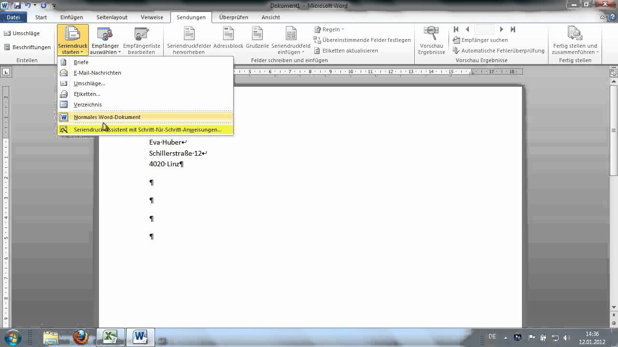Open the Customize Quick Access Toolbar arrow
The width and height of the screenshot is (618, 347).
[54, 6]
